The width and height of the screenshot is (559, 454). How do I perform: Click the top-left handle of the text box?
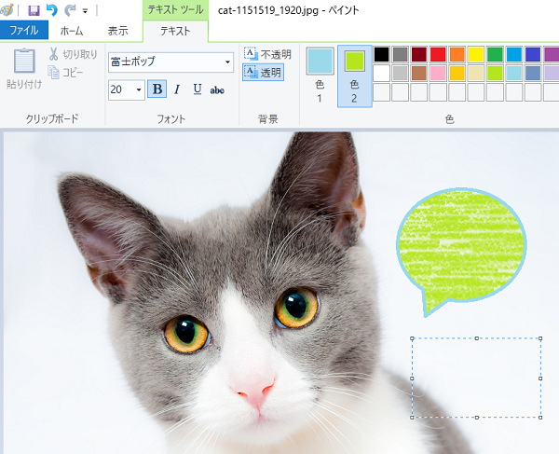412,338
